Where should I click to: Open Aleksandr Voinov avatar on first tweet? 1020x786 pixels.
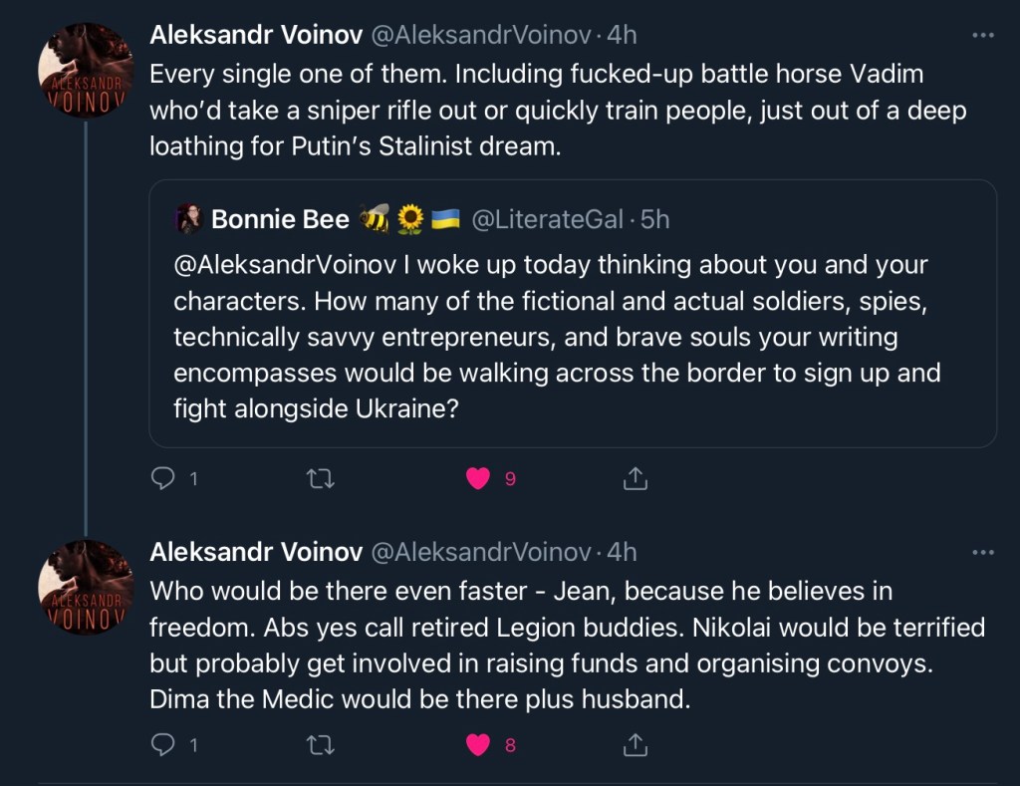click(86, 70)
